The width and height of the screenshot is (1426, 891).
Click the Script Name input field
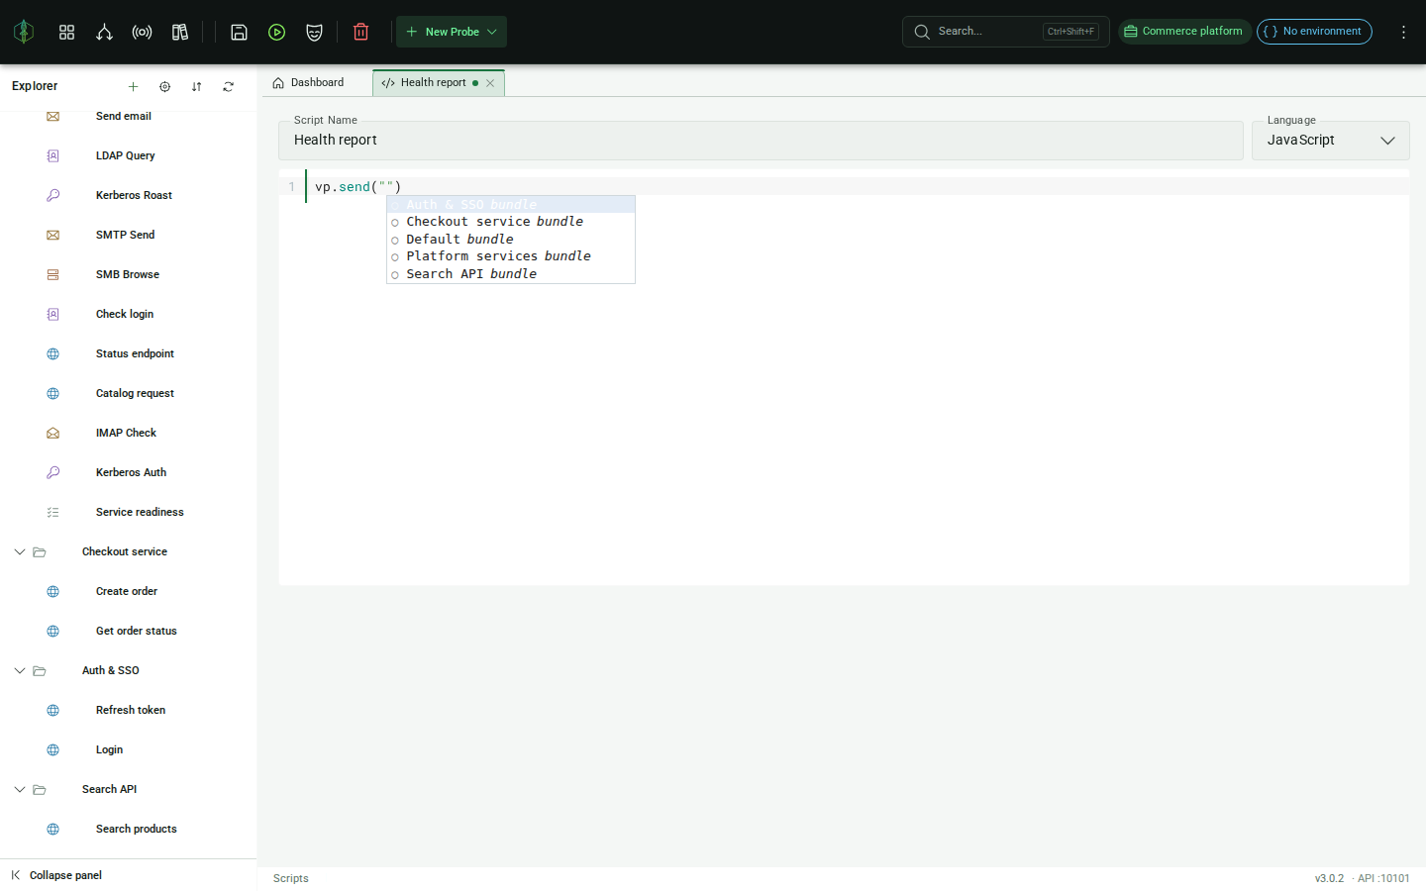[761, 141]
